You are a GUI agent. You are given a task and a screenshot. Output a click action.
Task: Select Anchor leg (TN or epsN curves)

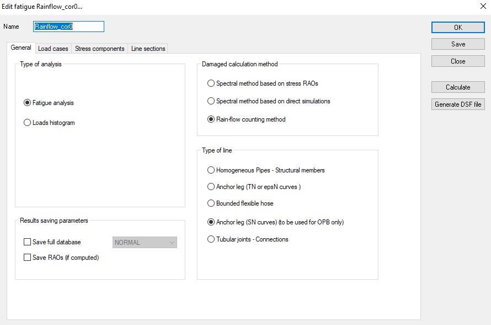click(211, 187)
